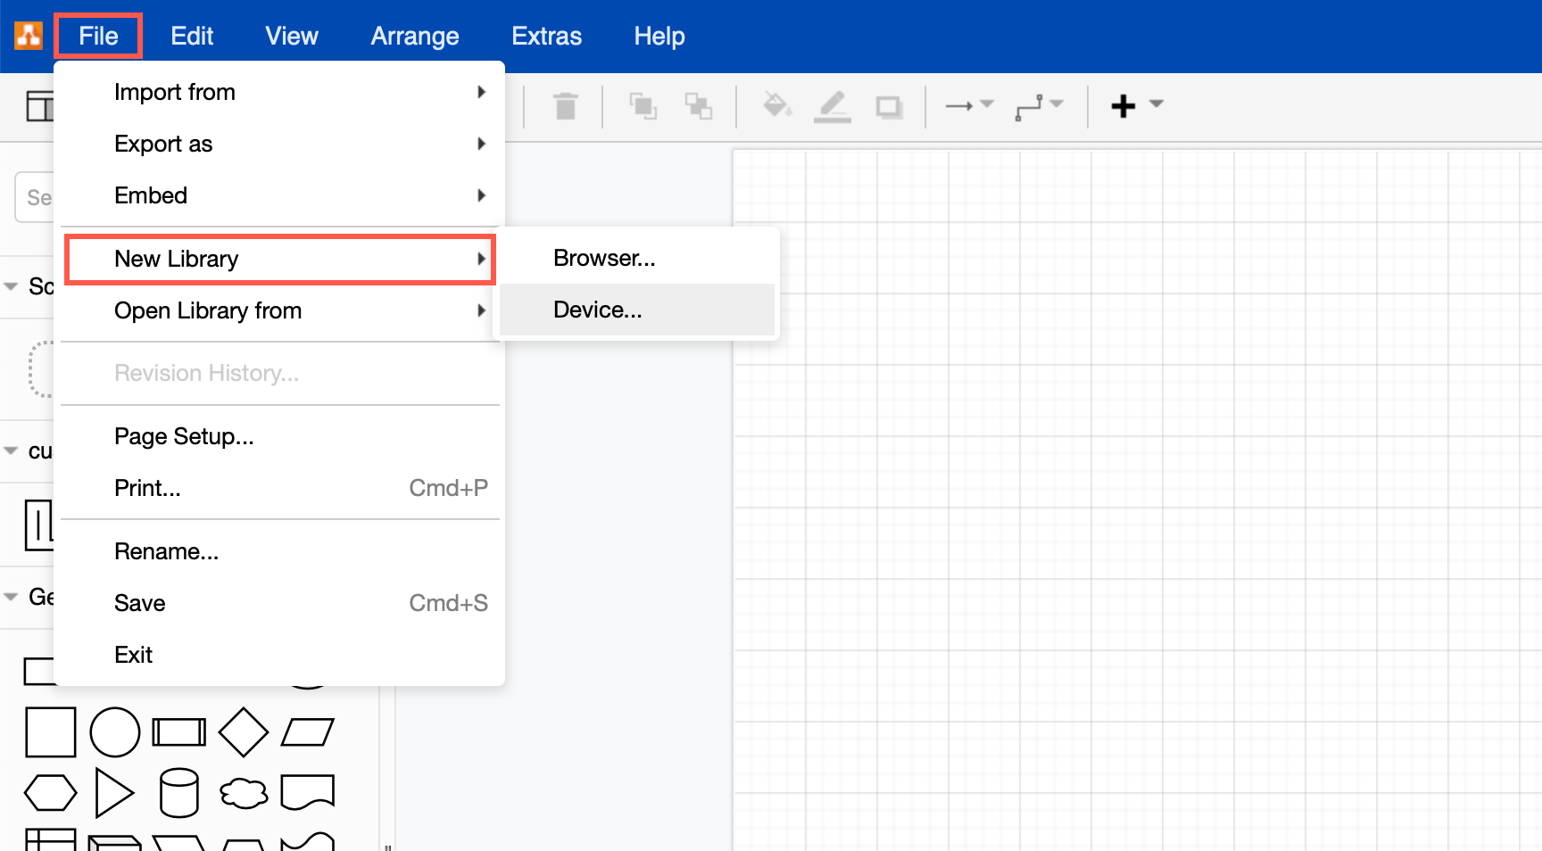Select the Fill Color tool icon
This screenshot has height=851, width=1542.
pyautogui.click(x=778, y=106)
